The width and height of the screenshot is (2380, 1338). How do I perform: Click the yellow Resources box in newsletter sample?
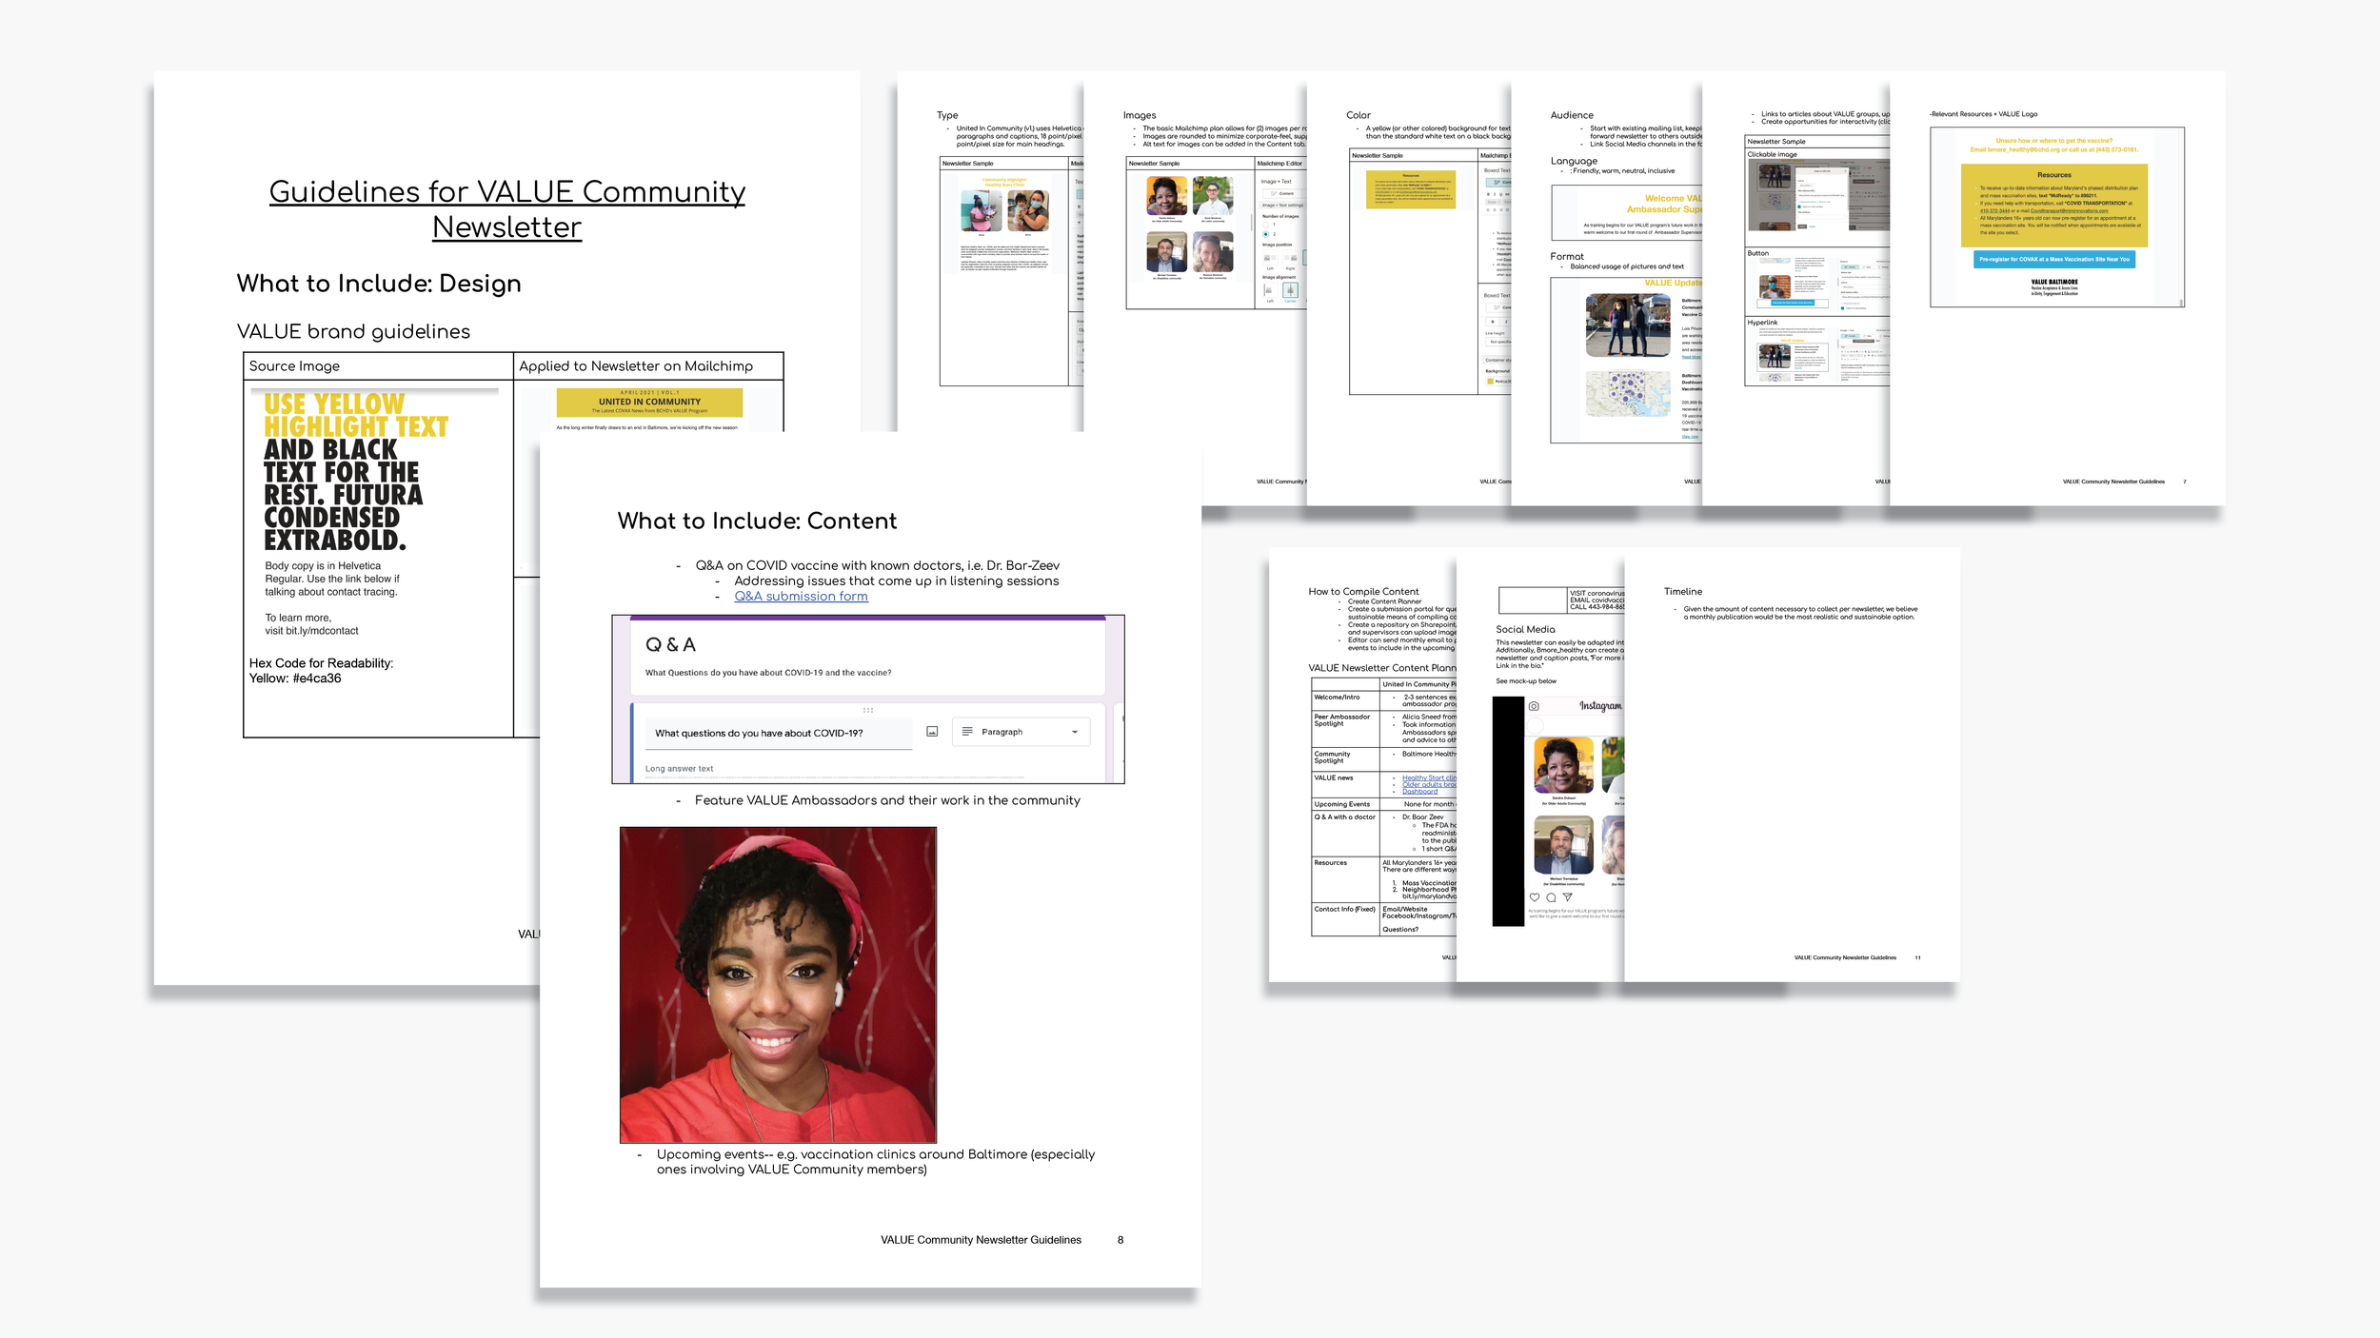pyautogui.click(x=2053, y=206)
